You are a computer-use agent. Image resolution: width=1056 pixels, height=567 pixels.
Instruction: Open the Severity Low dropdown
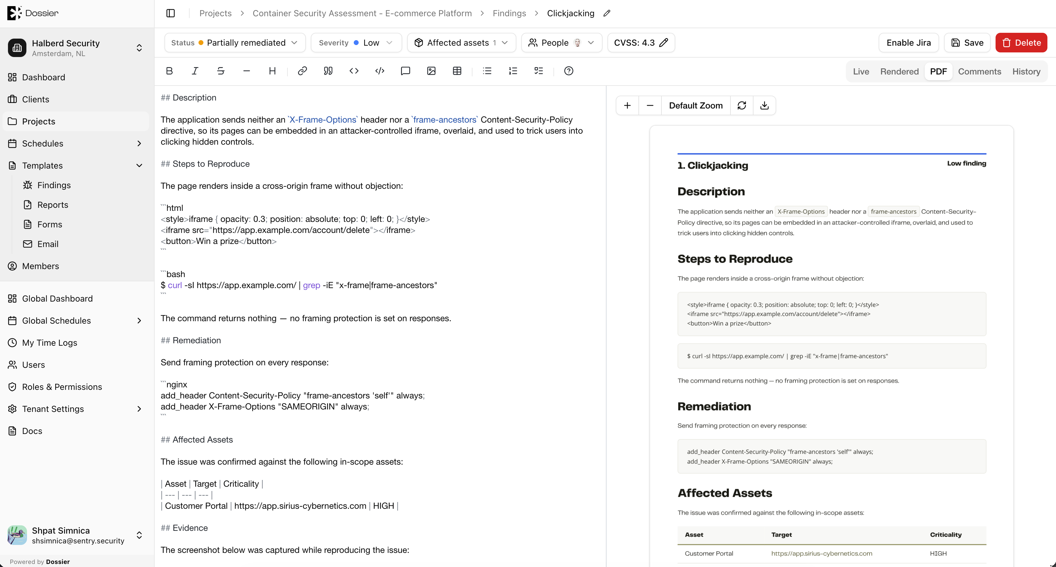point(356,43)
